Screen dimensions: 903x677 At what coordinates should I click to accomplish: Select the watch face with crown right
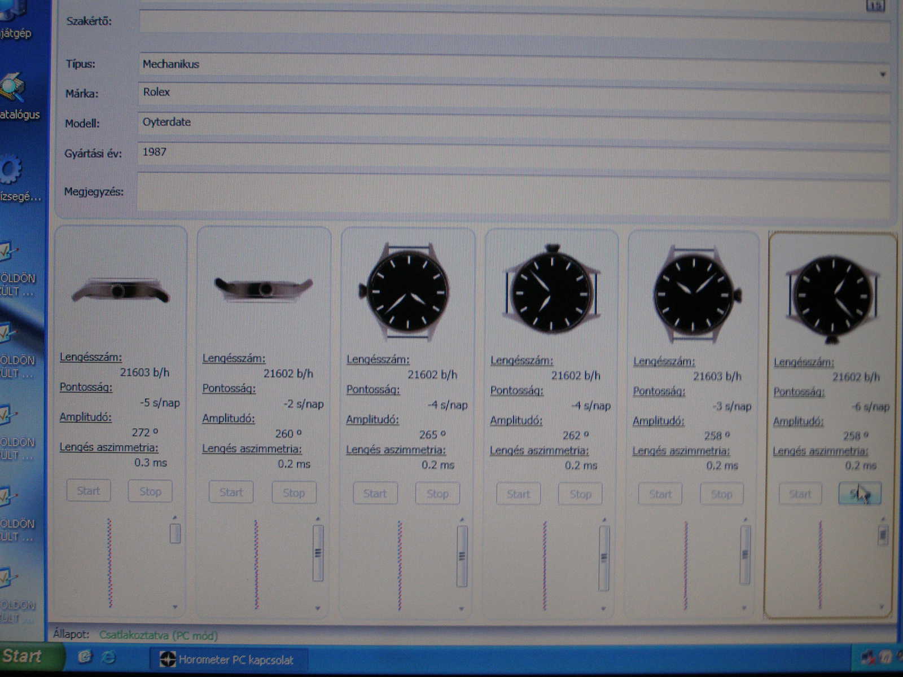[696, 293]
